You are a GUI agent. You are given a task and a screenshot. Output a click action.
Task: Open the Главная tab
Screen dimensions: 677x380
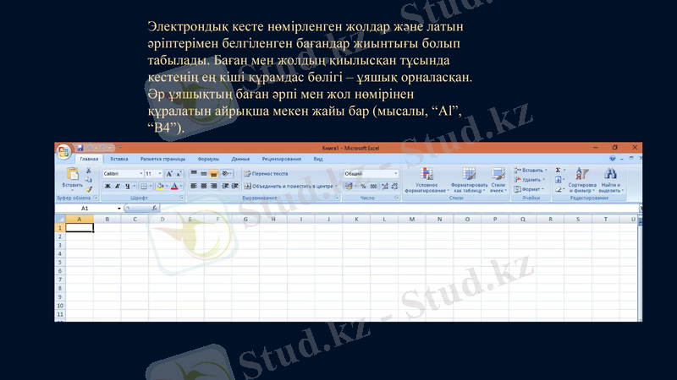point(89,159)
